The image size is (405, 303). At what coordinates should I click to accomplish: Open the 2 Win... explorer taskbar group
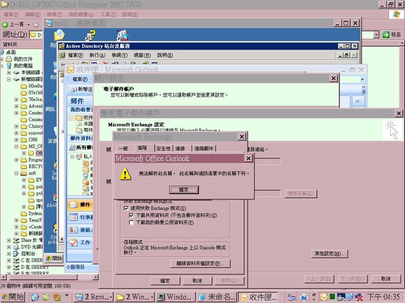pyautogui.click(x=134, y=297)
